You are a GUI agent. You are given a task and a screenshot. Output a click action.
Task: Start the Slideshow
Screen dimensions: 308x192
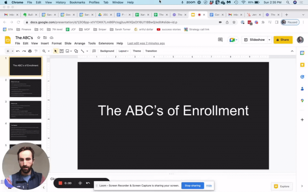pos(254,40)
